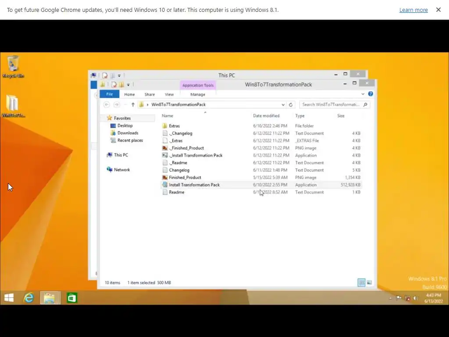The image size is (449, 337).
Task: Show hidden tray icons arrow
Action: click(390, 298)
